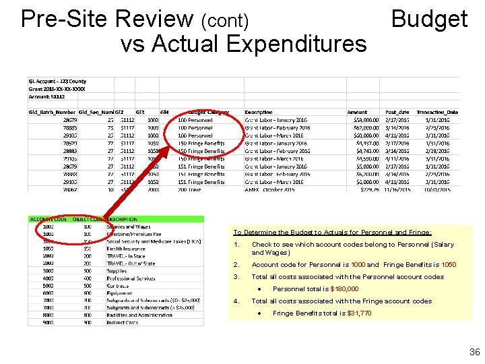Image resolution: width=485 pixels, height=364 pixels.
Task: Click the $60,000.00 amount cell
Action: [366, 135]
